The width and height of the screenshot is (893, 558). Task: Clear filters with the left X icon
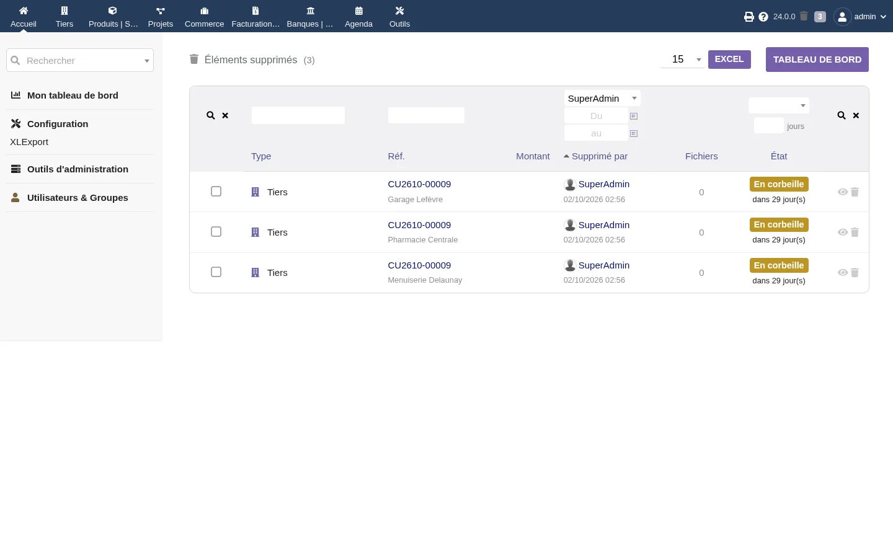pos(225,115)
